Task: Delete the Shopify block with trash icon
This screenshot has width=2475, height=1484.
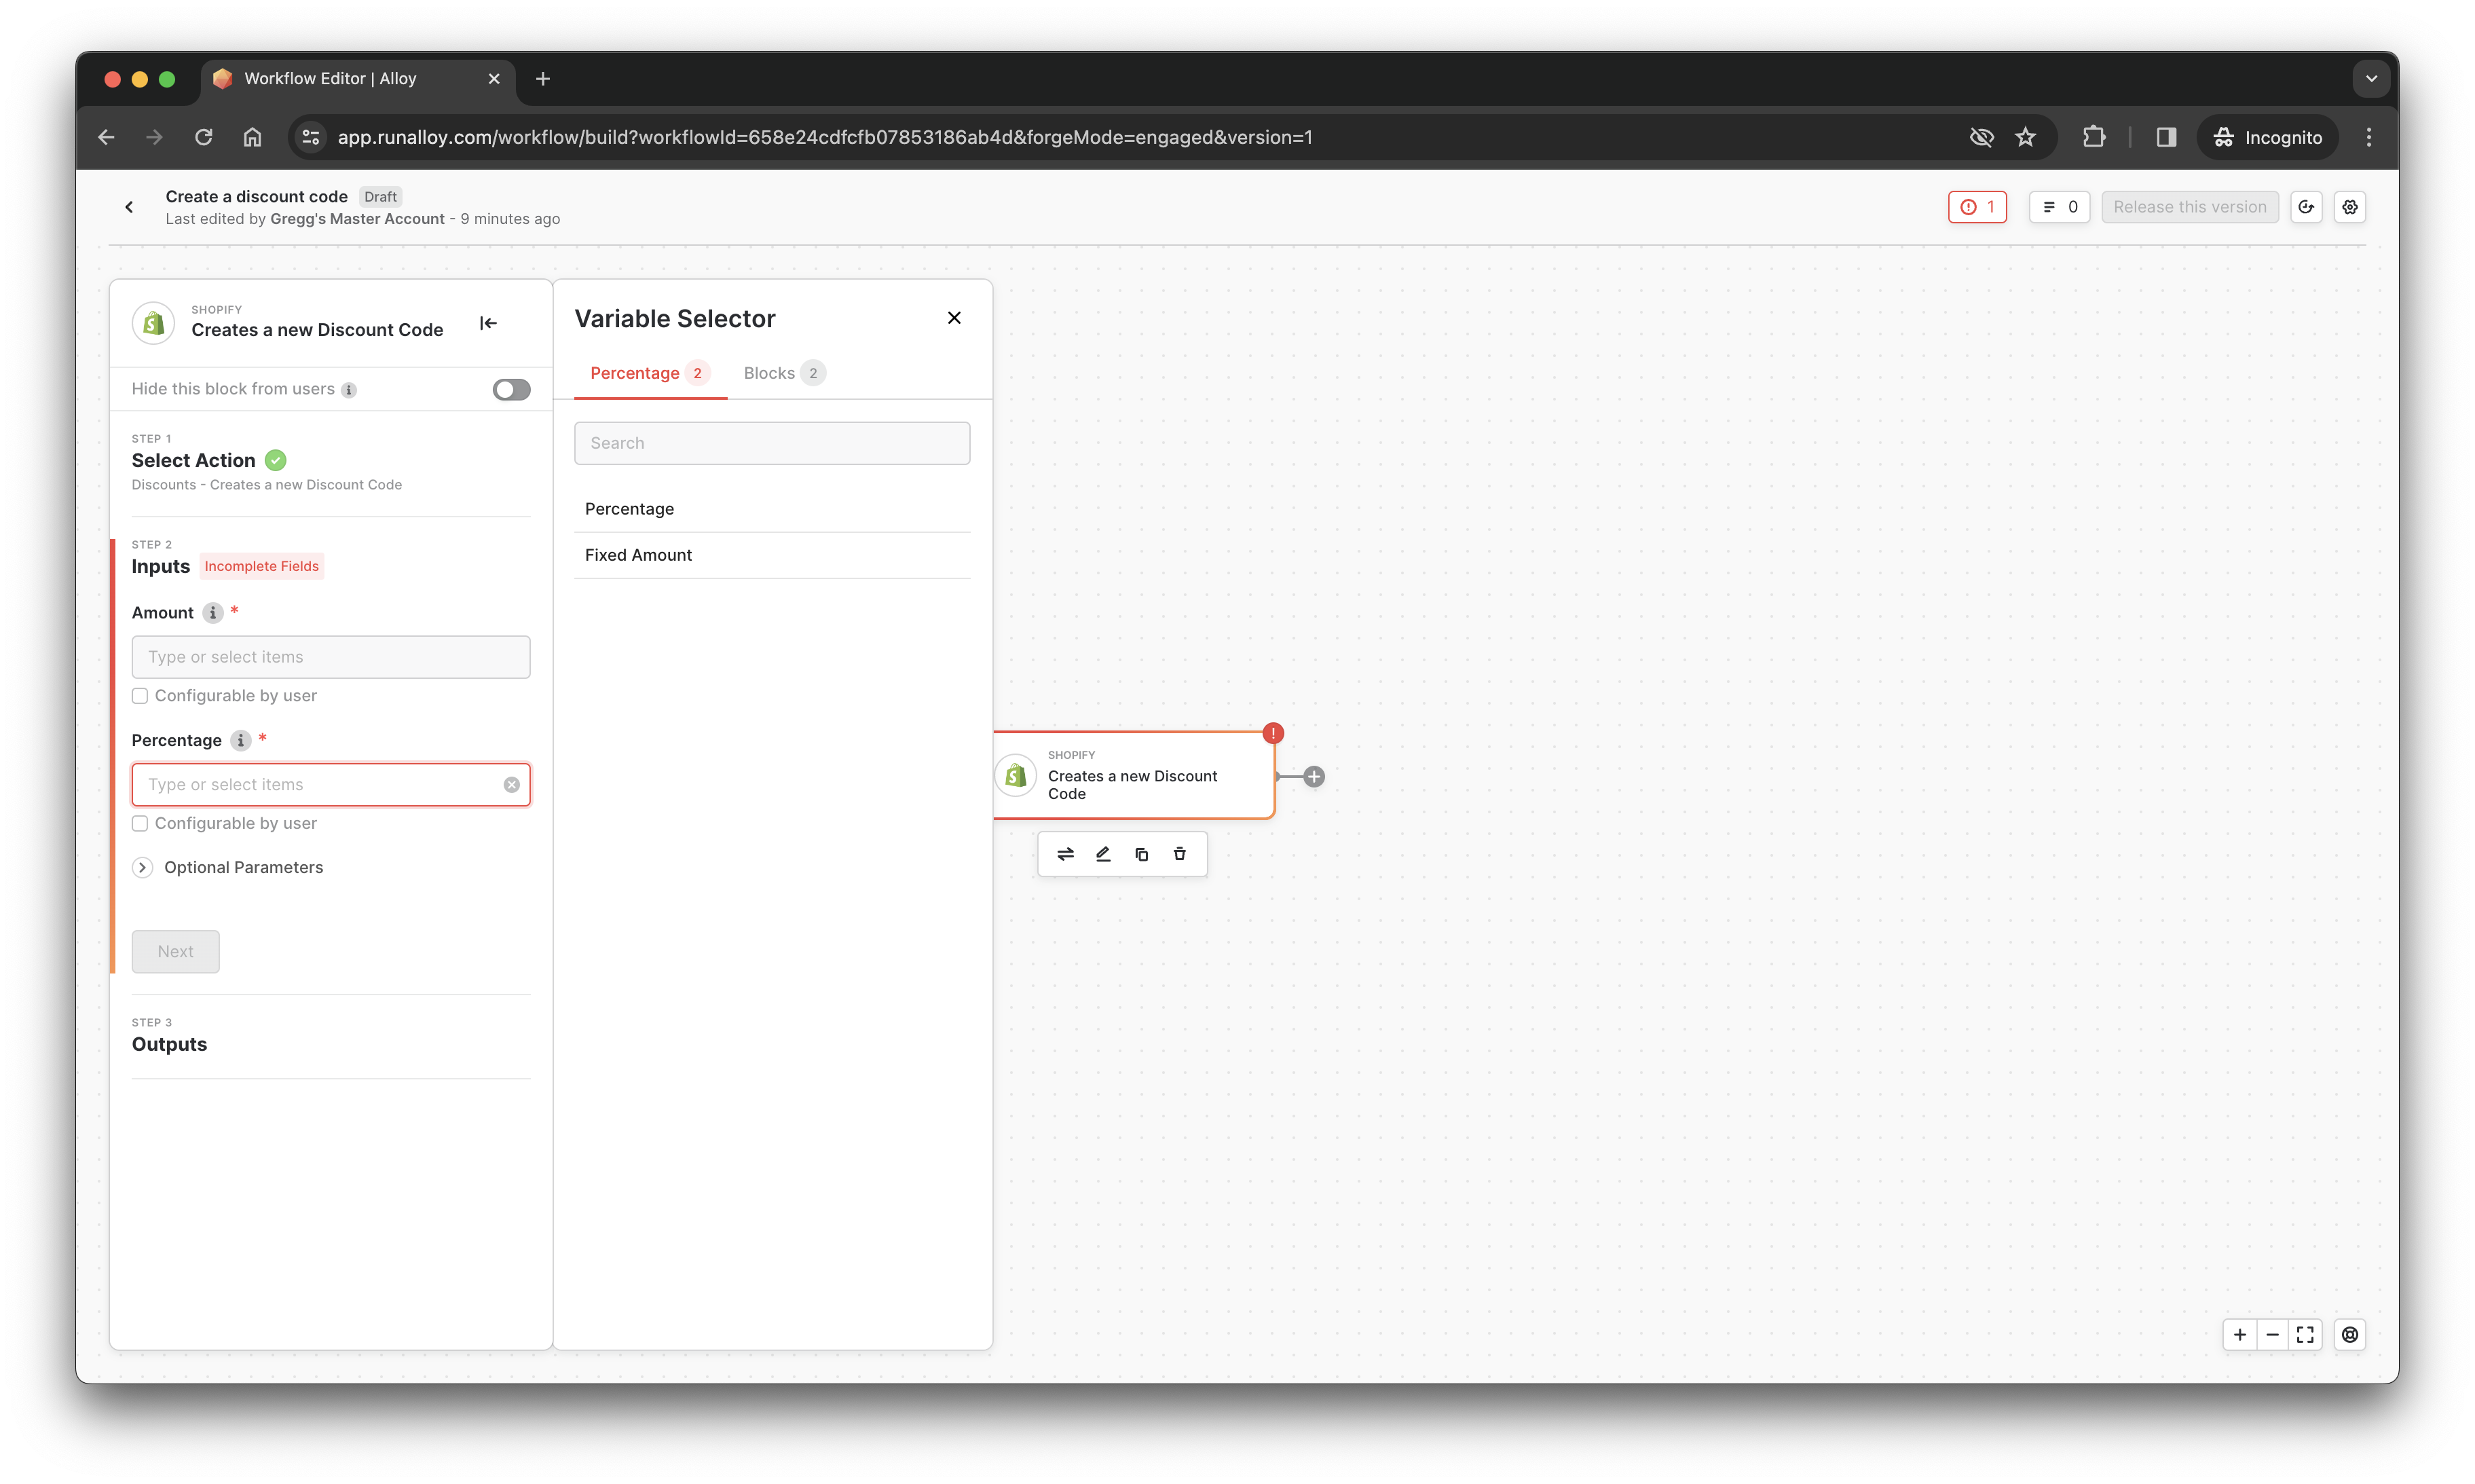Action: click(1179, 854)
